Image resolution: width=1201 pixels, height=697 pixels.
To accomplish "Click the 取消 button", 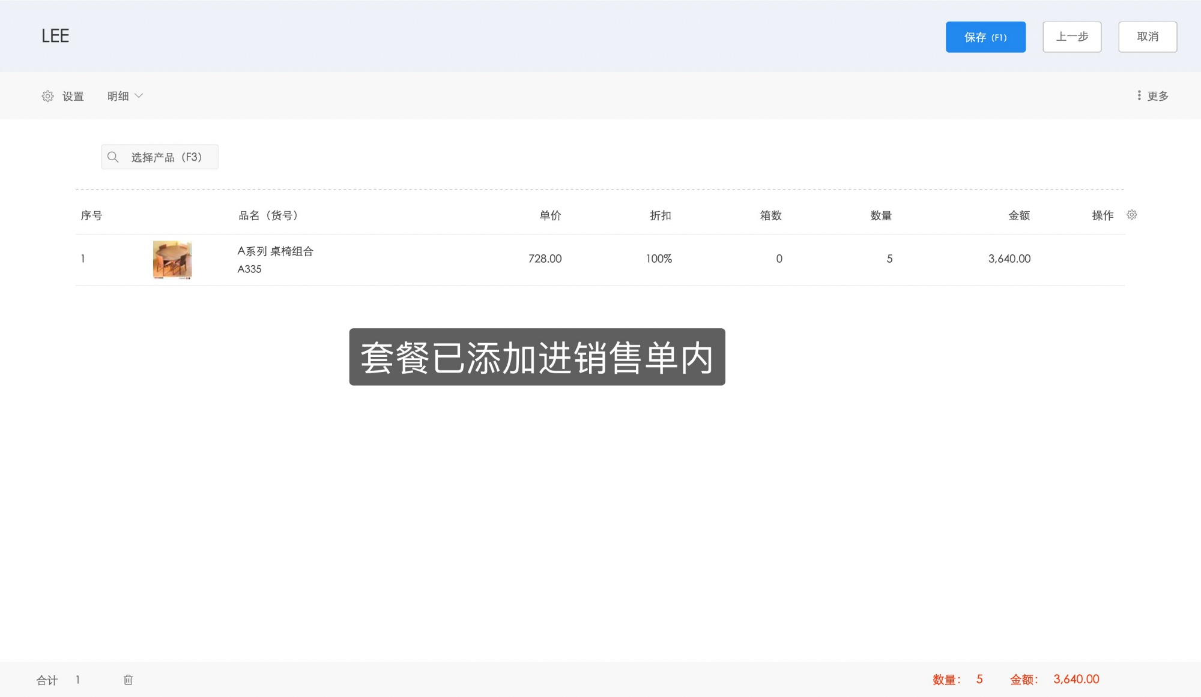I will 1147,37.
